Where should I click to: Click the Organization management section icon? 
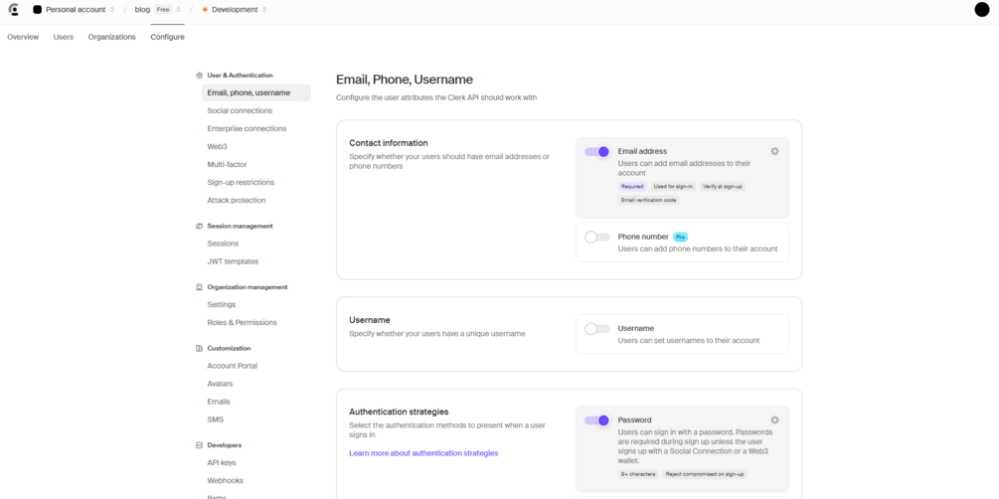point(199,287)
